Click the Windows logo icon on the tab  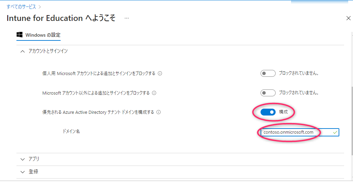tap(20, 35)
